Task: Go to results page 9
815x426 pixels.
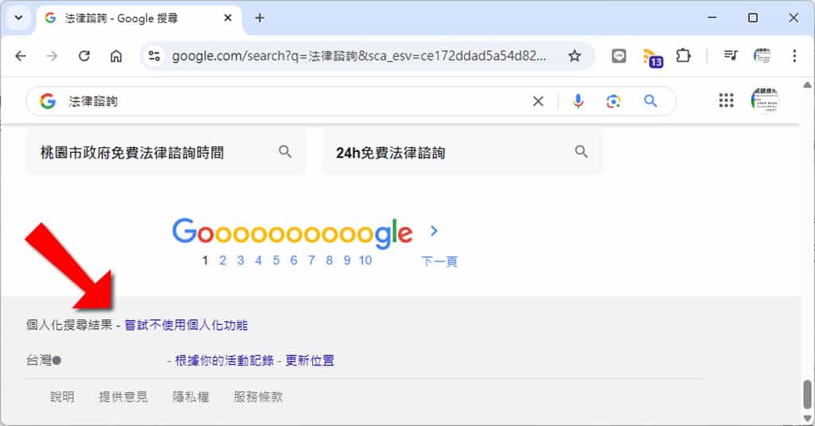Action: click(x=347, y=260)
